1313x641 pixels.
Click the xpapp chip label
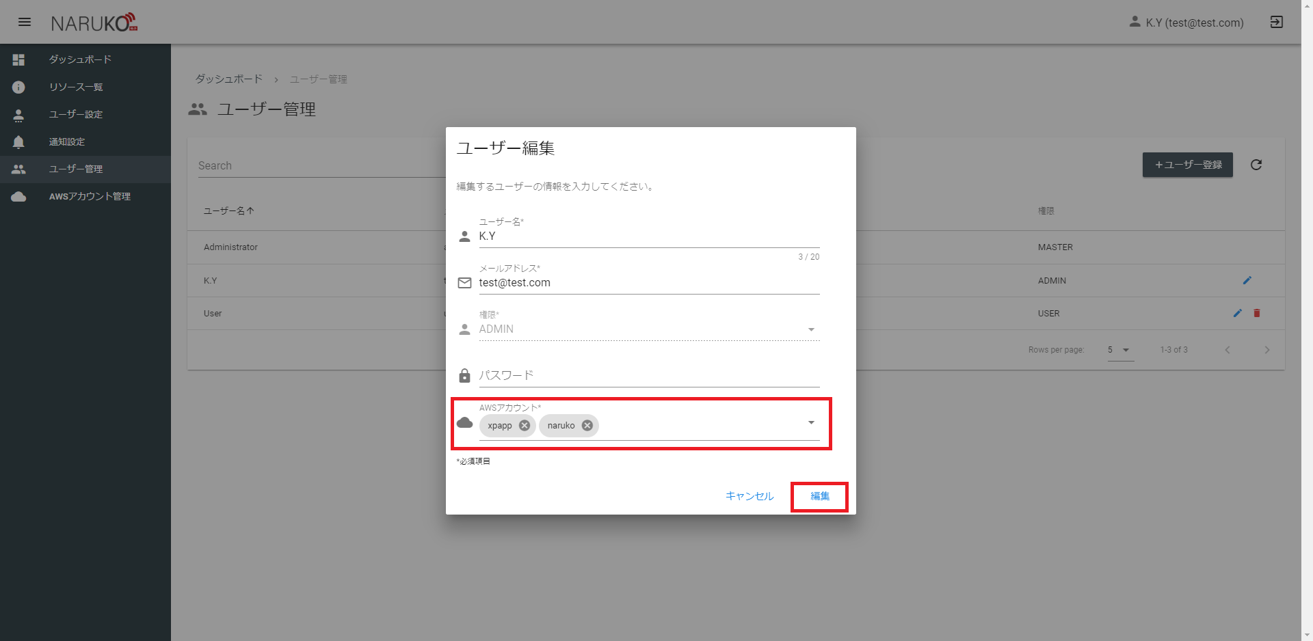point(500,425)
